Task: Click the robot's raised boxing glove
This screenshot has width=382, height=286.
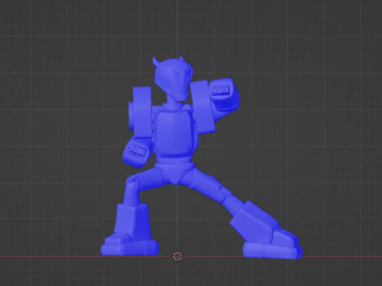Action: [x=224, y=94]
